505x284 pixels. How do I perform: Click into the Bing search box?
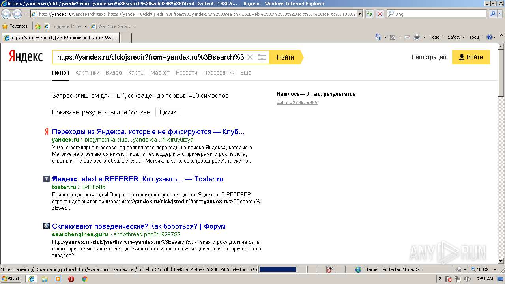(437, 14)
